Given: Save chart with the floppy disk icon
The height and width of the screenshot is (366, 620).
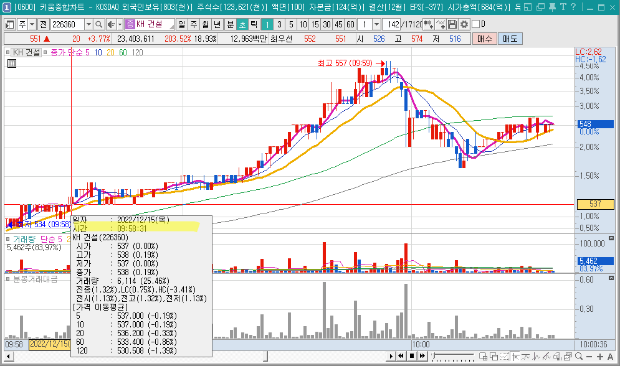Looking at the screenshot, I should (x=452, y=24).
